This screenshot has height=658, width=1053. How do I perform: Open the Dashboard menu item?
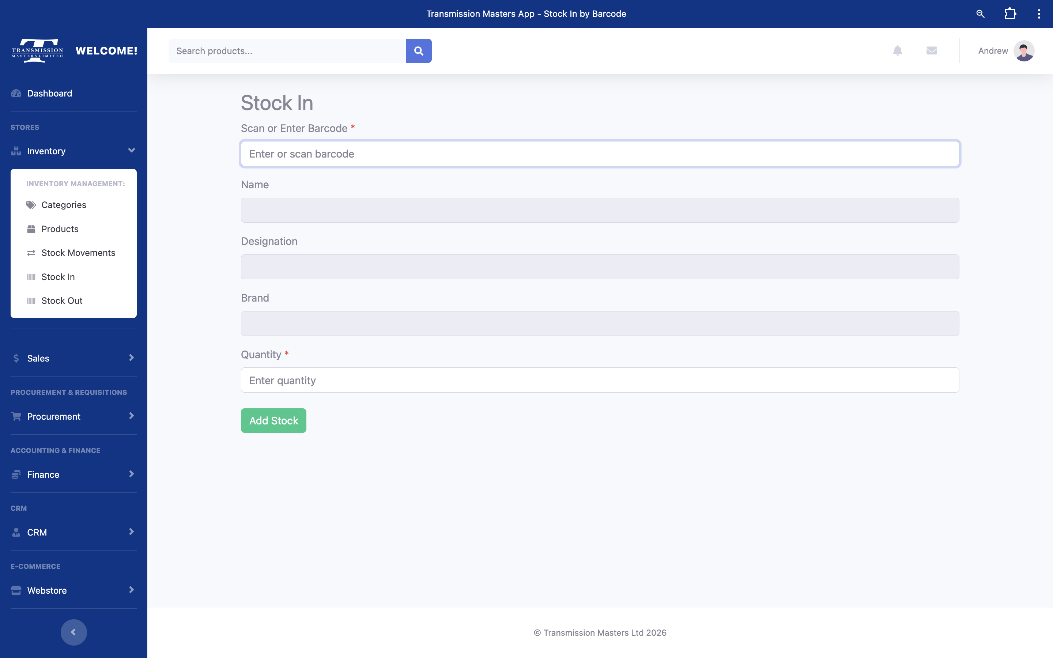tap(49, 93)
